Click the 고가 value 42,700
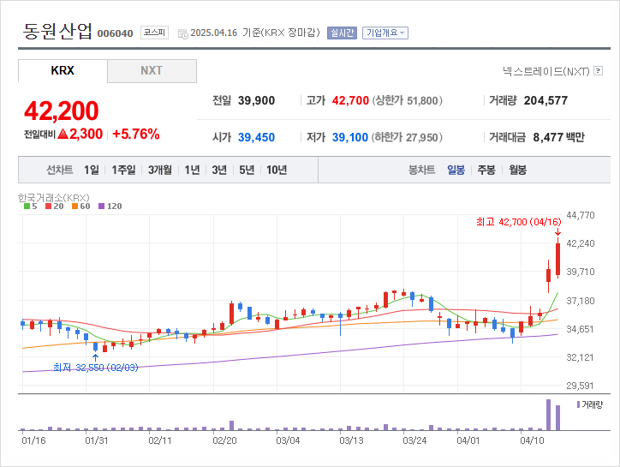Screen dimensions: 620x467 tap(350, 100)
